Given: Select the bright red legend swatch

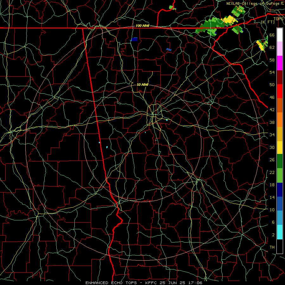Looking at the screenshot, I should [x=280, y=91].
